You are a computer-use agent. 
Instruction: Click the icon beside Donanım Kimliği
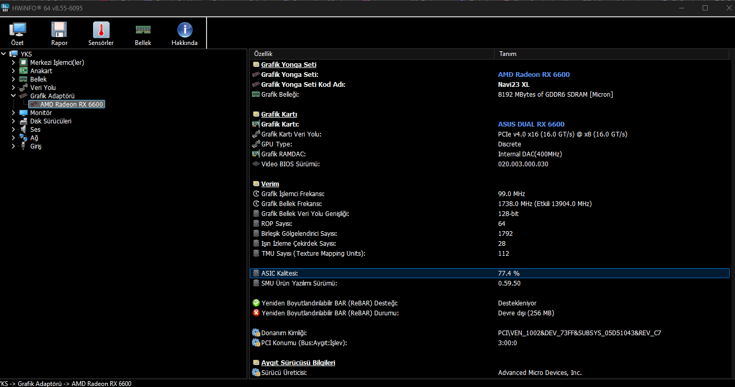[x=256, y=333]
